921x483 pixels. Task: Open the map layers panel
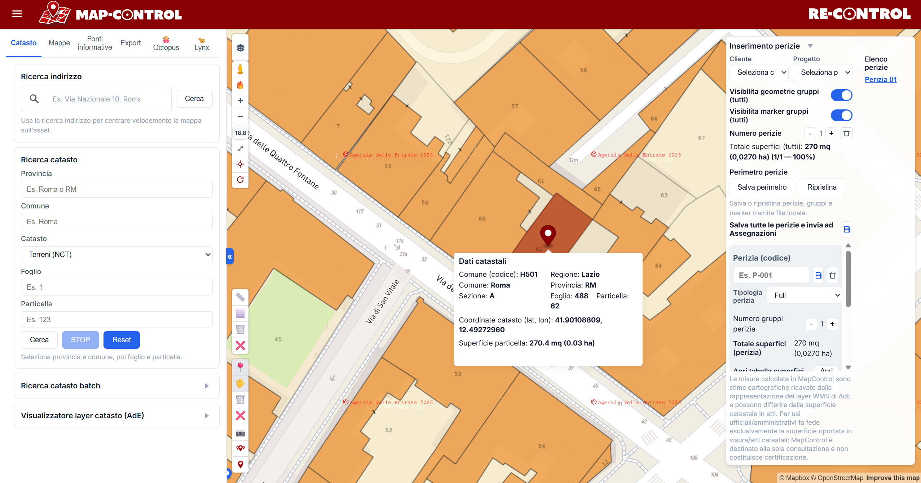(240, 48)
